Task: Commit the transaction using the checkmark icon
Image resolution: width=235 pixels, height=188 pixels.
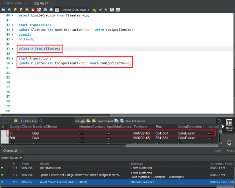Action: 45,10
